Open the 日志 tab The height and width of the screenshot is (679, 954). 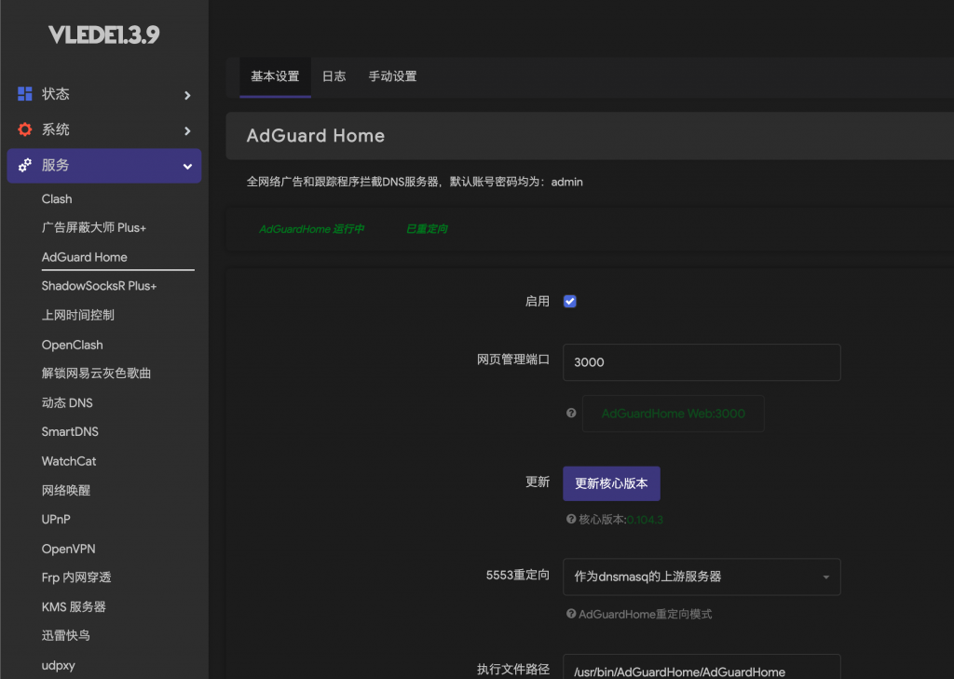tap(334, 76)
